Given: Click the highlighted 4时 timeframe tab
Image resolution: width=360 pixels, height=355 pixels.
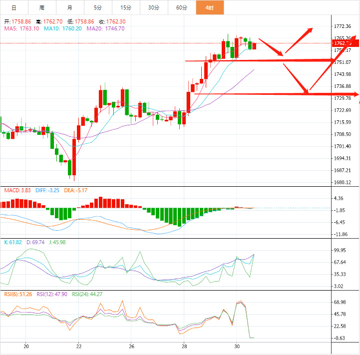Looking at the screenshot, I should coord(210,8).
